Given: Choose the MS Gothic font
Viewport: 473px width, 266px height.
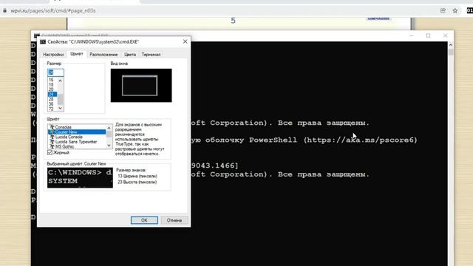Looking at the screenshot, I should click(x=64, y=146).
